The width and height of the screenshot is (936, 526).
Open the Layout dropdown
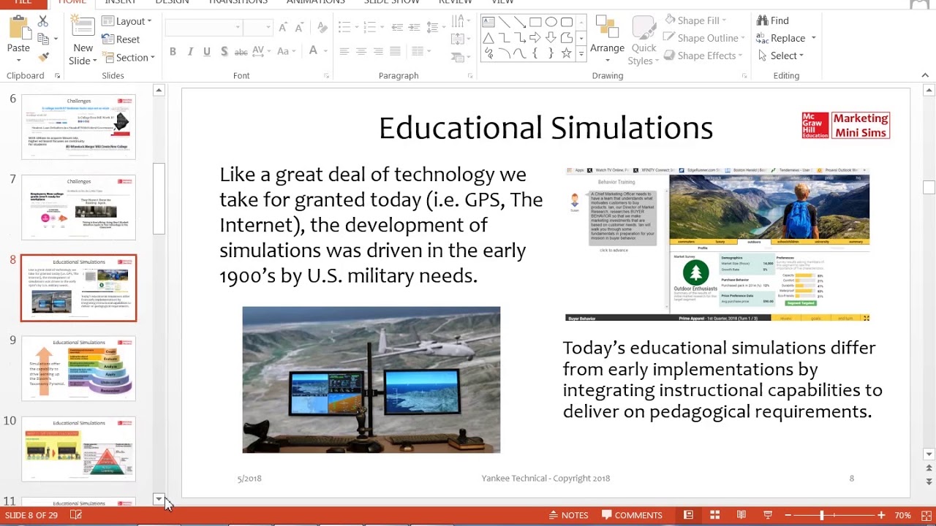coord(127,21)
